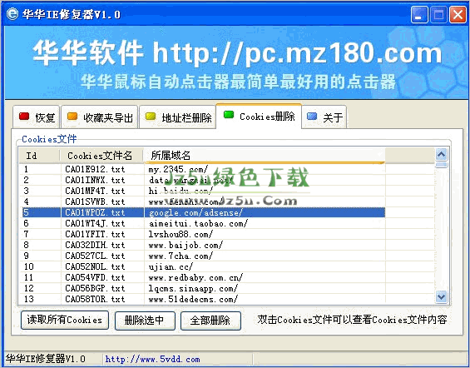Click domain ujian.cc/

click(x=171, y=266)
